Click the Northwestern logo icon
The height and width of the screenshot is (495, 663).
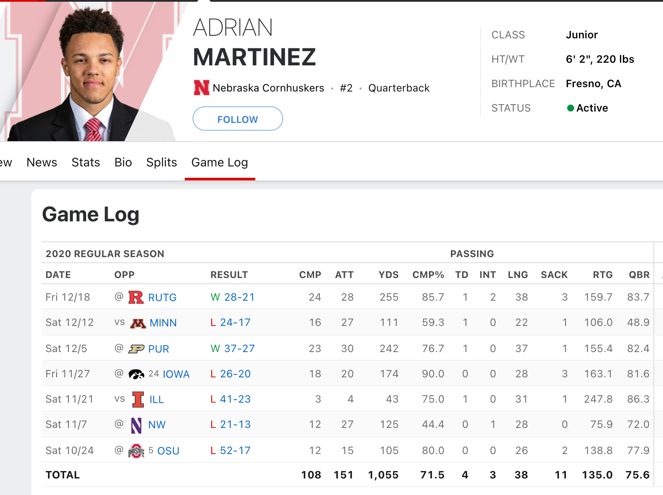136,425
